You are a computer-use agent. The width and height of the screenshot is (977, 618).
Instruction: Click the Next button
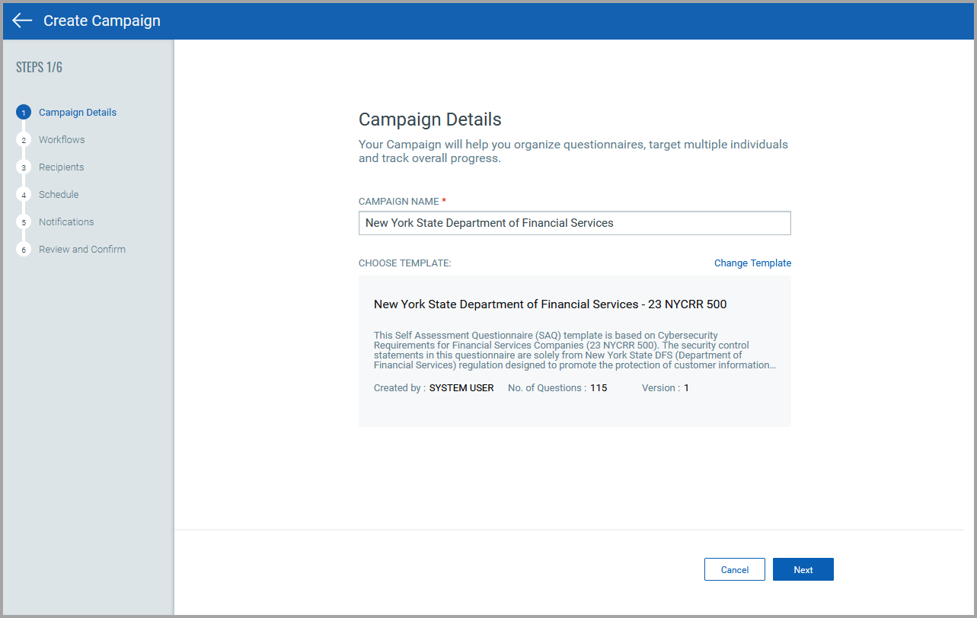coord(803,569)
